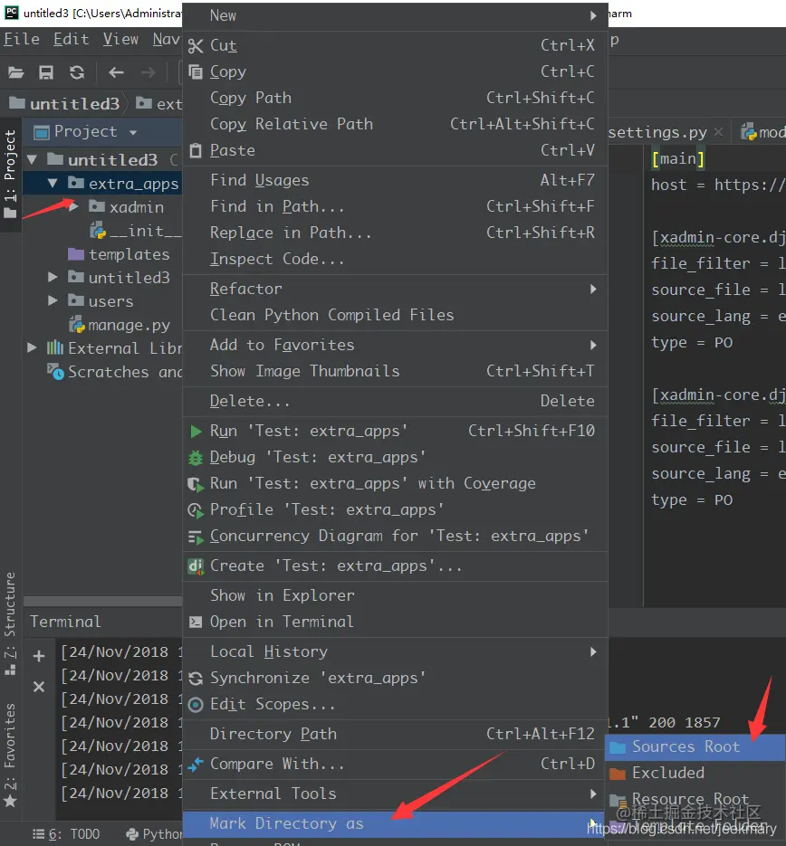
Task: Click the Synchronize toolbar icon
Action: [77, 72]
